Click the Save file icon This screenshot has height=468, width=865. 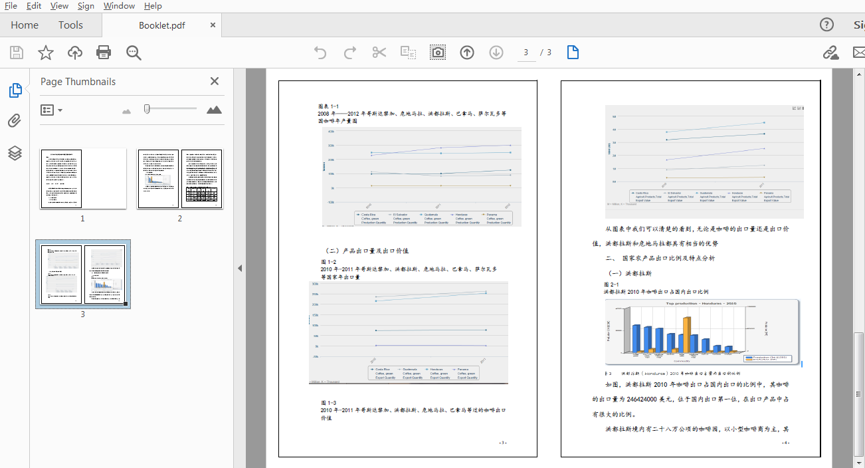(17, 53)
